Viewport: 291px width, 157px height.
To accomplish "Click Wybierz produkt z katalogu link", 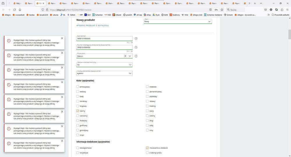I will [x=92, y=26].
